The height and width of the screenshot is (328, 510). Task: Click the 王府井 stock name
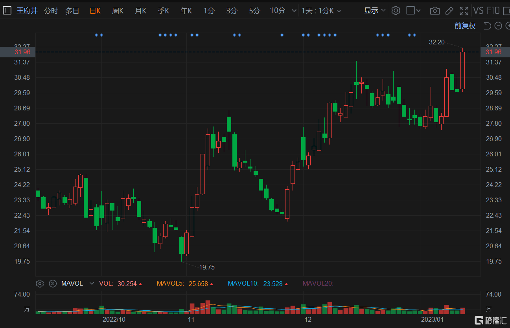[27, 11]
